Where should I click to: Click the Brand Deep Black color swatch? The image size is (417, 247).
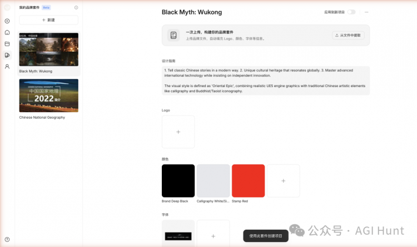tap(178, 180)
